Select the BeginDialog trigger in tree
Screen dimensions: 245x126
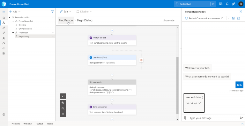coord(24,36)
